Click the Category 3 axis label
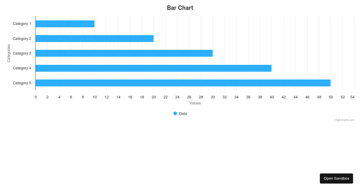Viewport: 360px width, 189px height. pyautogui.click(x=22, y=53)
